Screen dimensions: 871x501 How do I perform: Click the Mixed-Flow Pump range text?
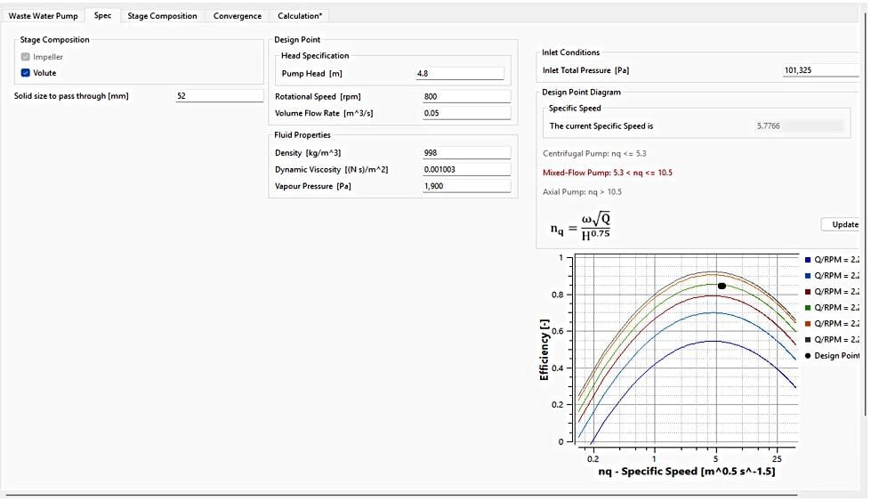[608, 173]
